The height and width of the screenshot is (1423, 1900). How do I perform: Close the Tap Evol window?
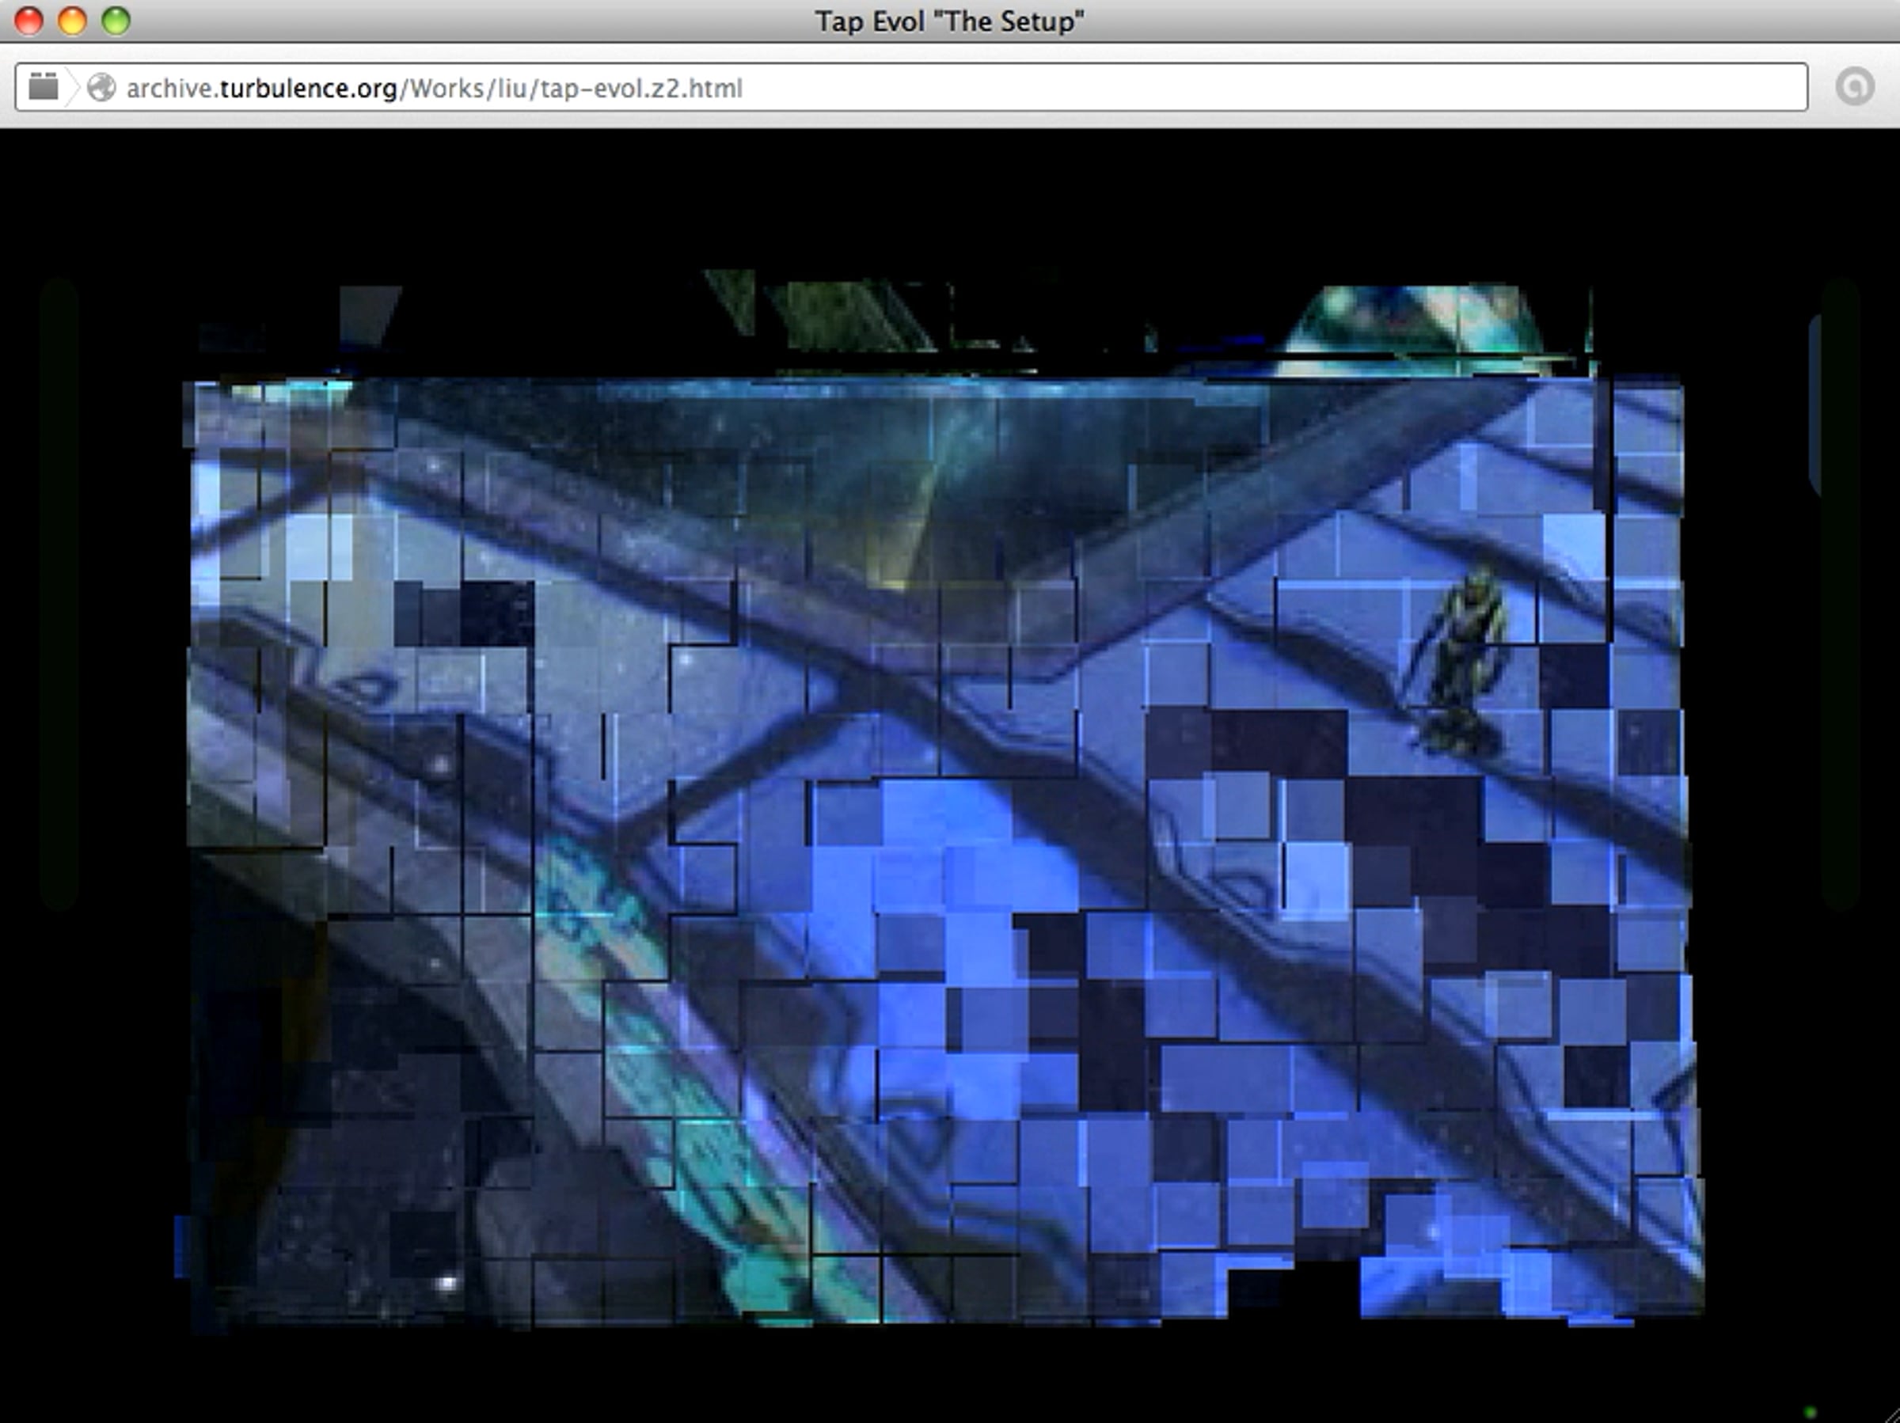(x=28, y=21)
